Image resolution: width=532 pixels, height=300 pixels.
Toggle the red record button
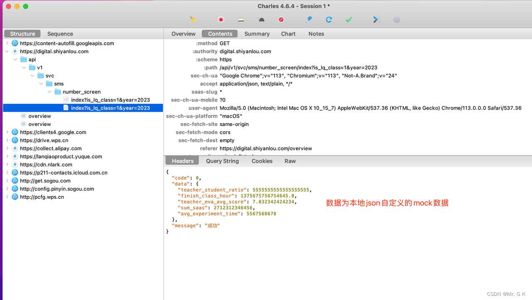point(221,20)
